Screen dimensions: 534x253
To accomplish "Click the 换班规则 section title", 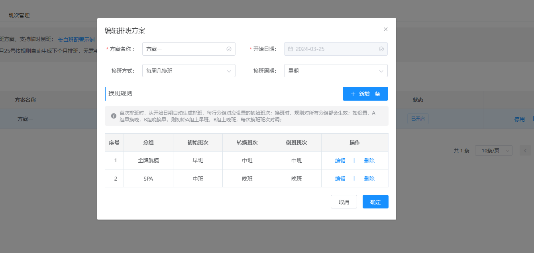I will pos(120,93).
